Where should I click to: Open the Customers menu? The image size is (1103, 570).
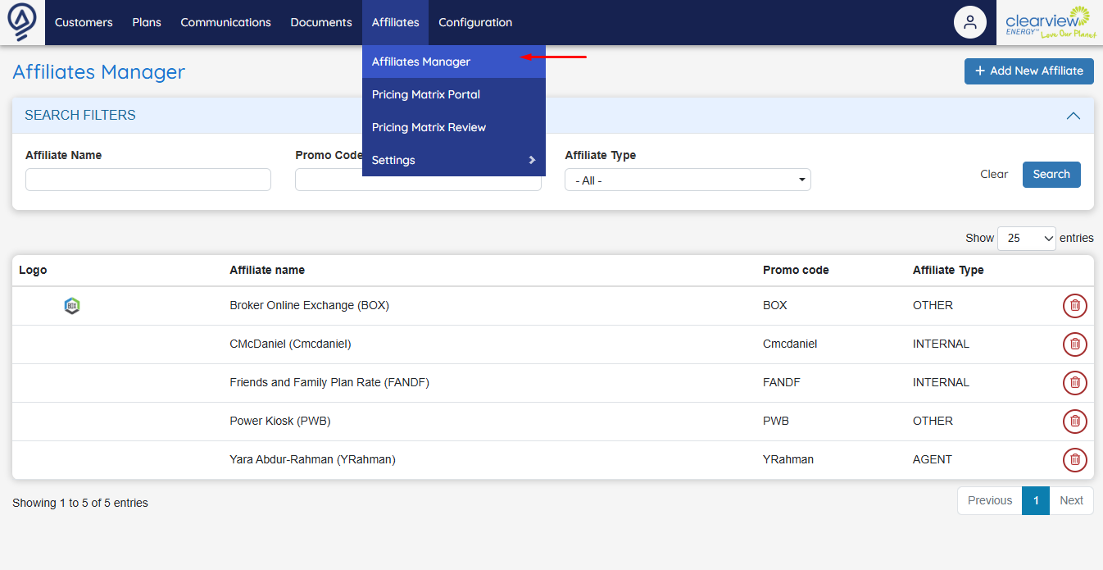tap(84, 22)
